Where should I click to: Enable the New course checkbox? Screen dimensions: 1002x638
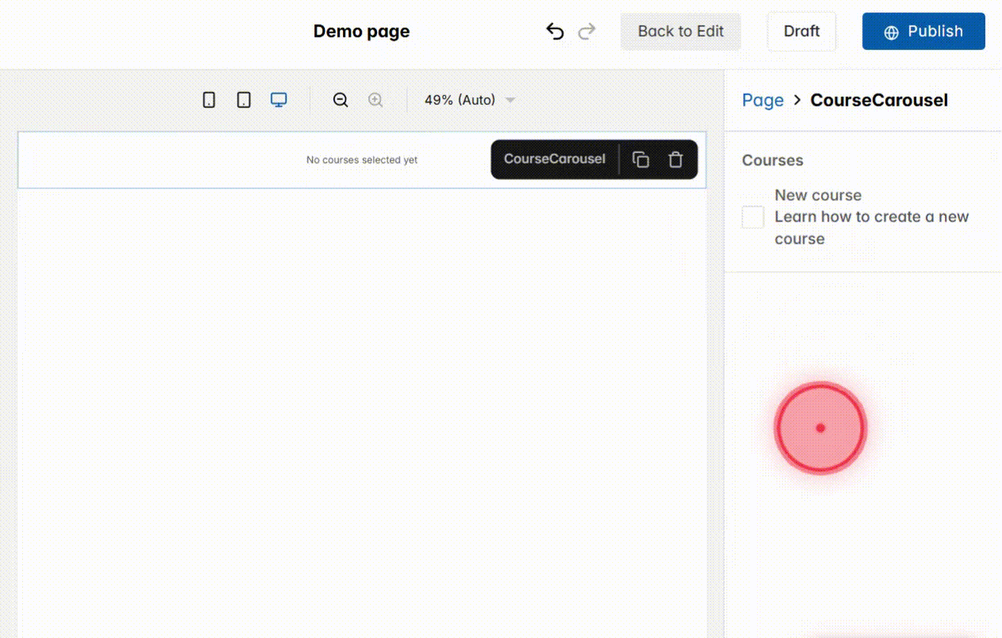pos(752,216)
